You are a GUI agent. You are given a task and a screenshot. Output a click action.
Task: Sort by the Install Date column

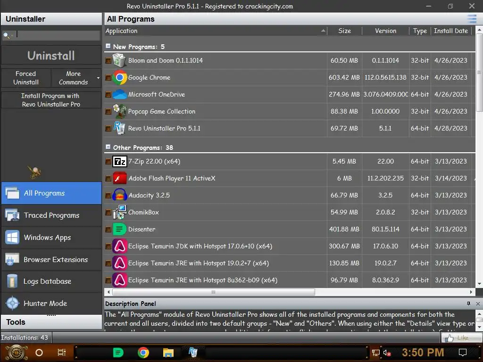tap(451, 31)
